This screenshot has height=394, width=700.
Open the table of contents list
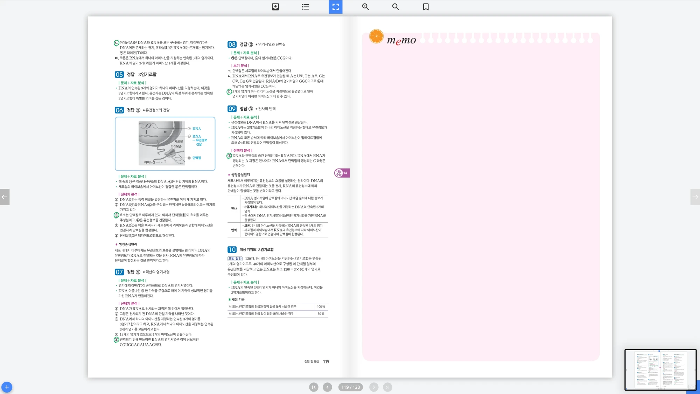pyautogui.click(x=305, y=7)
